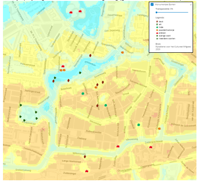The height and width of the screenshot is (182, 199).
Task: Click the legend entry 'linde'
Action: click(x=161, y=27)
